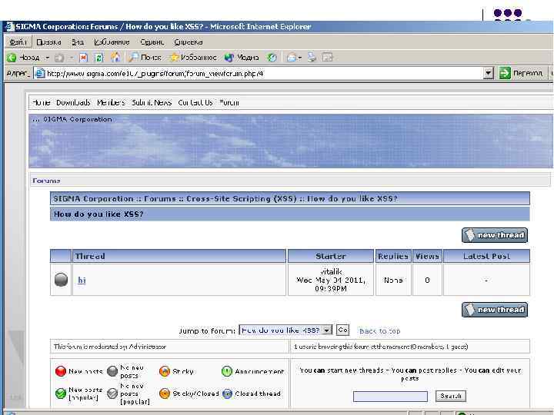Expand the address bar URL dropdown
The width and height of the screenshot is (554, 415).
(488, 74)
